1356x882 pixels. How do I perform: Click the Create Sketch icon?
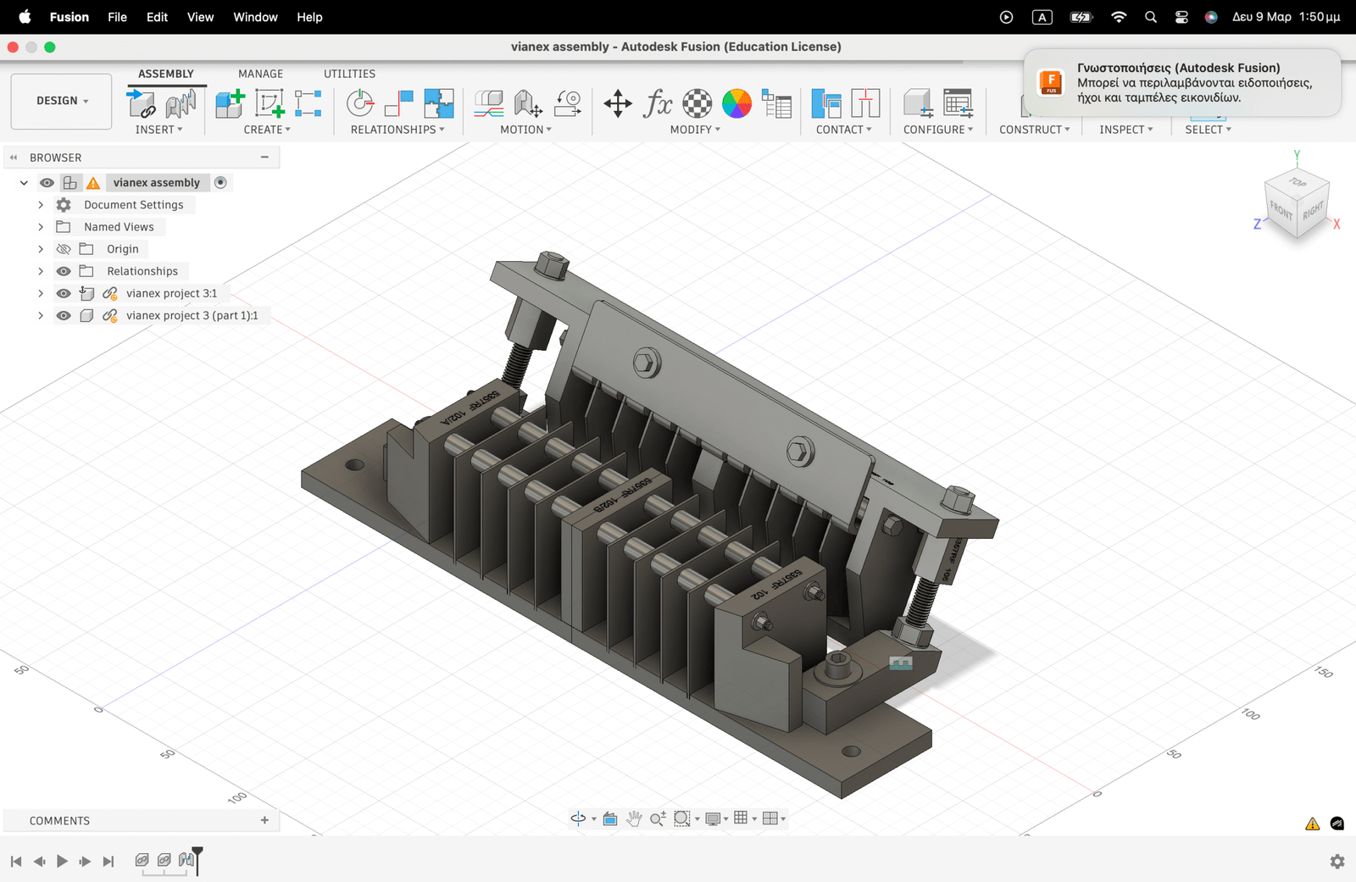point(270,104)
